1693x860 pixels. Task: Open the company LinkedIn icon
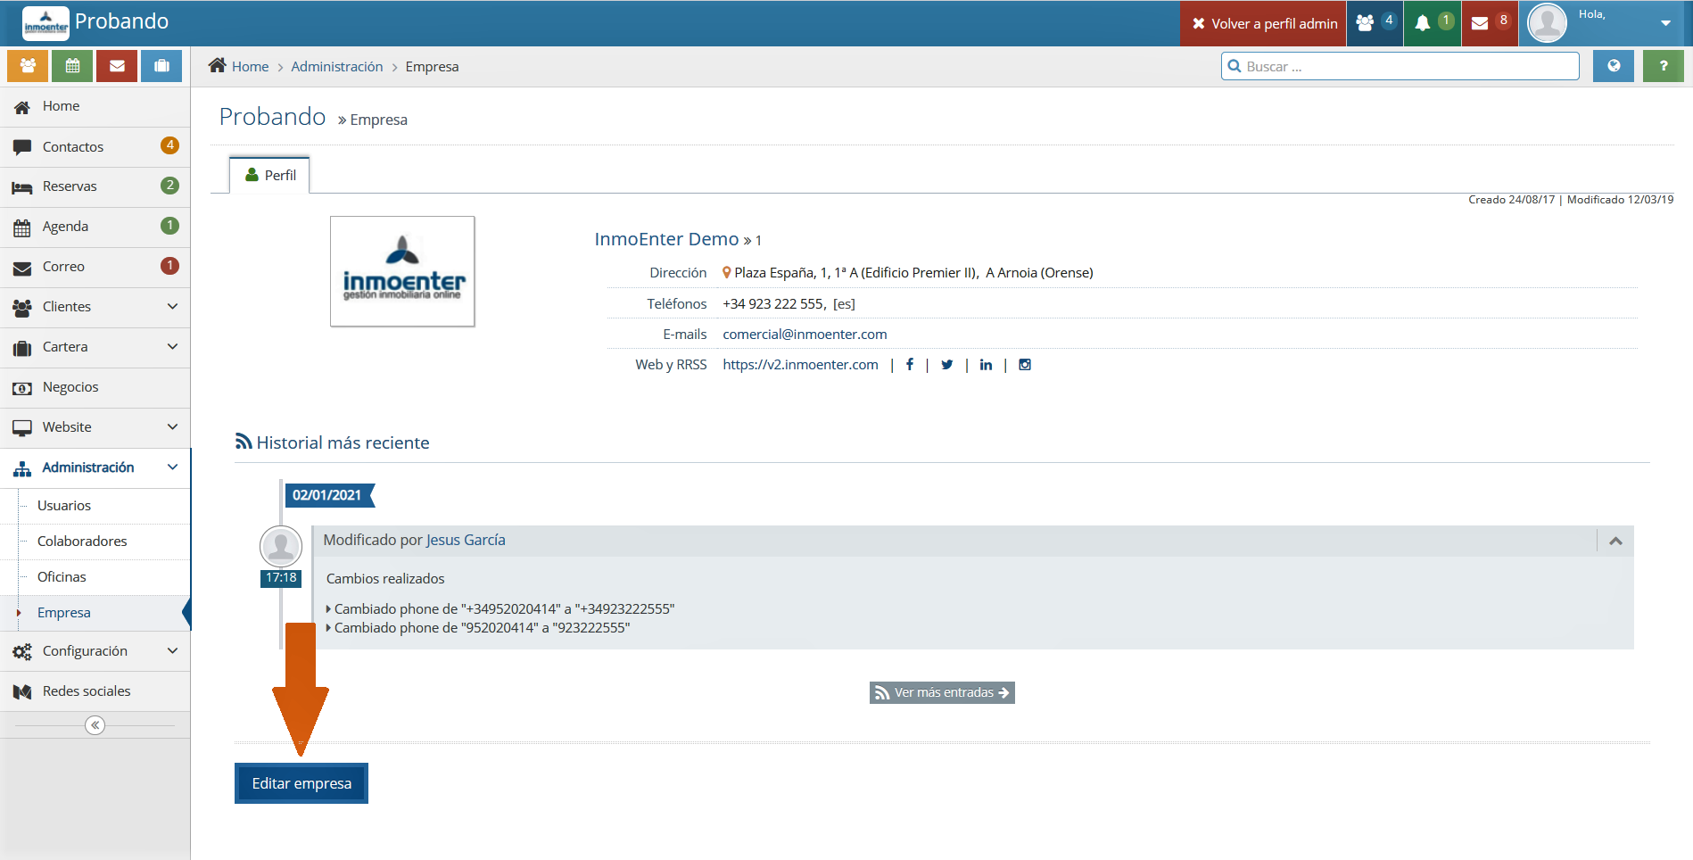point(986,364)
